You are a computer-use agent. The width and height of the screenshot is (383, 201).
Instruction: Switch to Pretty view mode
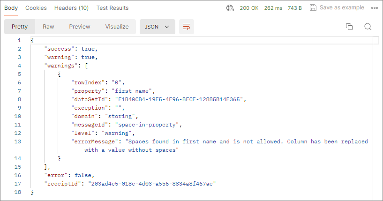coord(20,27)
